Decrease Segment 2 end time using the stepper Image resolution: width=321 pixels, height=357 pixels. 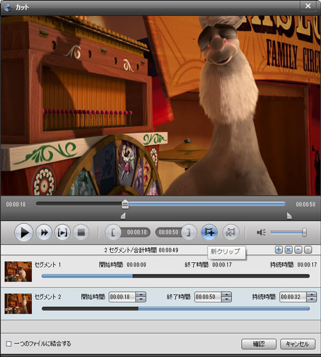pyautogui.click(x=226, y=299)
